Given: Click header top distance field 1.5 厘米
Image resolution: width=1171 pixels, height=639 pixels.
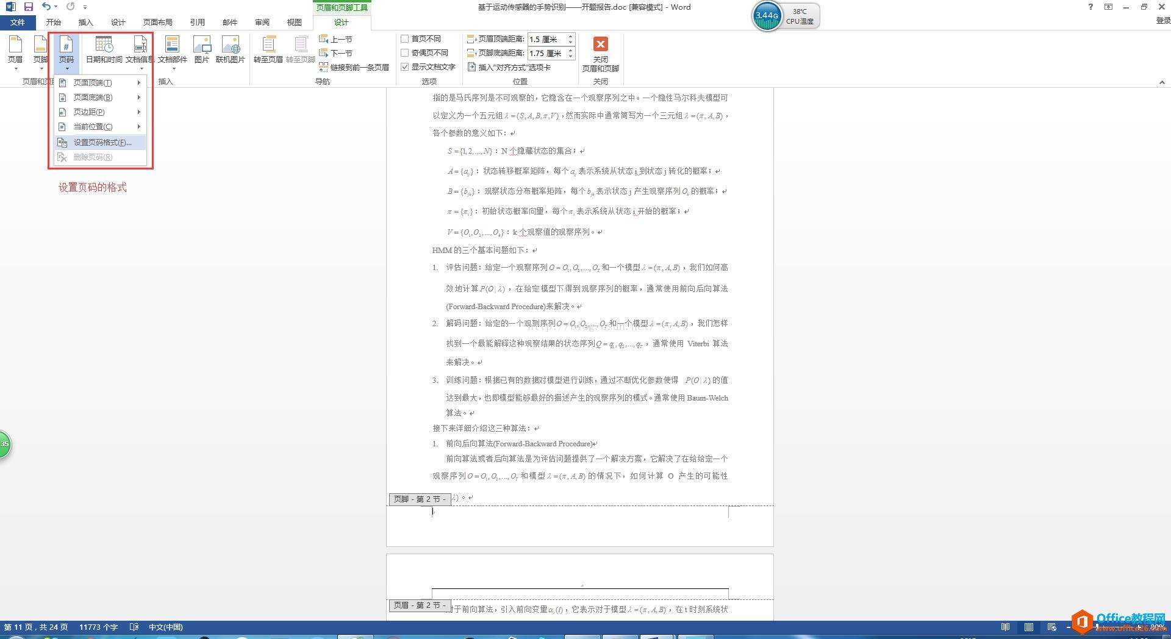Looking at the screenshot, I should coord(547,39).
